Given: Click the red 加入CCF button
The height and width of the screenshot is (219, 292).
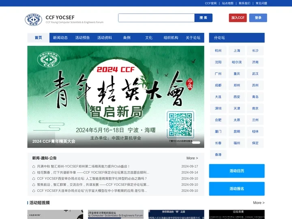Looking at the screenshot, I should click(x=238, y=18).
